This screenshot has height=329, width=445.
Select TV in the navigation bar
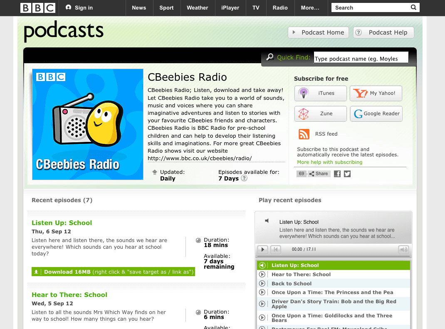256,8
